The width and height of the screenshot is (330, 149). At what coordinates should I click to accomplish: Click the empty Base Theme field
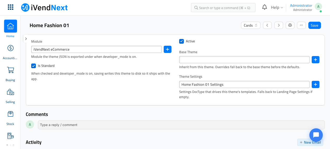click(244, 60)
